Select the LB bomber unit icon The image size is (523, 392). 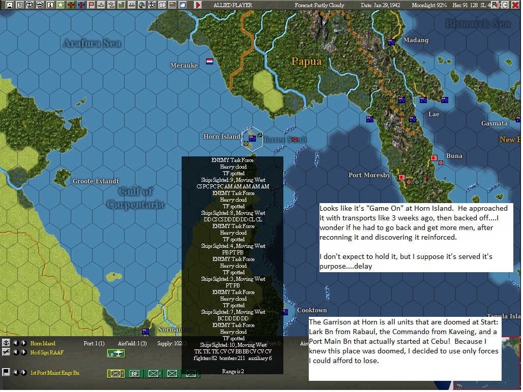click(115, 354)
